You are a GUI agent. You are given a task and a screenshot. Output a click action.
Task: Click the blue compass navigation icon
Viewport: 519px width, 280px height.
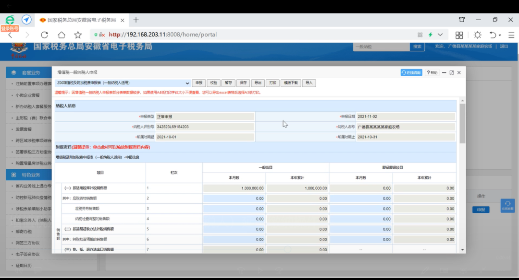pos(26,20)
